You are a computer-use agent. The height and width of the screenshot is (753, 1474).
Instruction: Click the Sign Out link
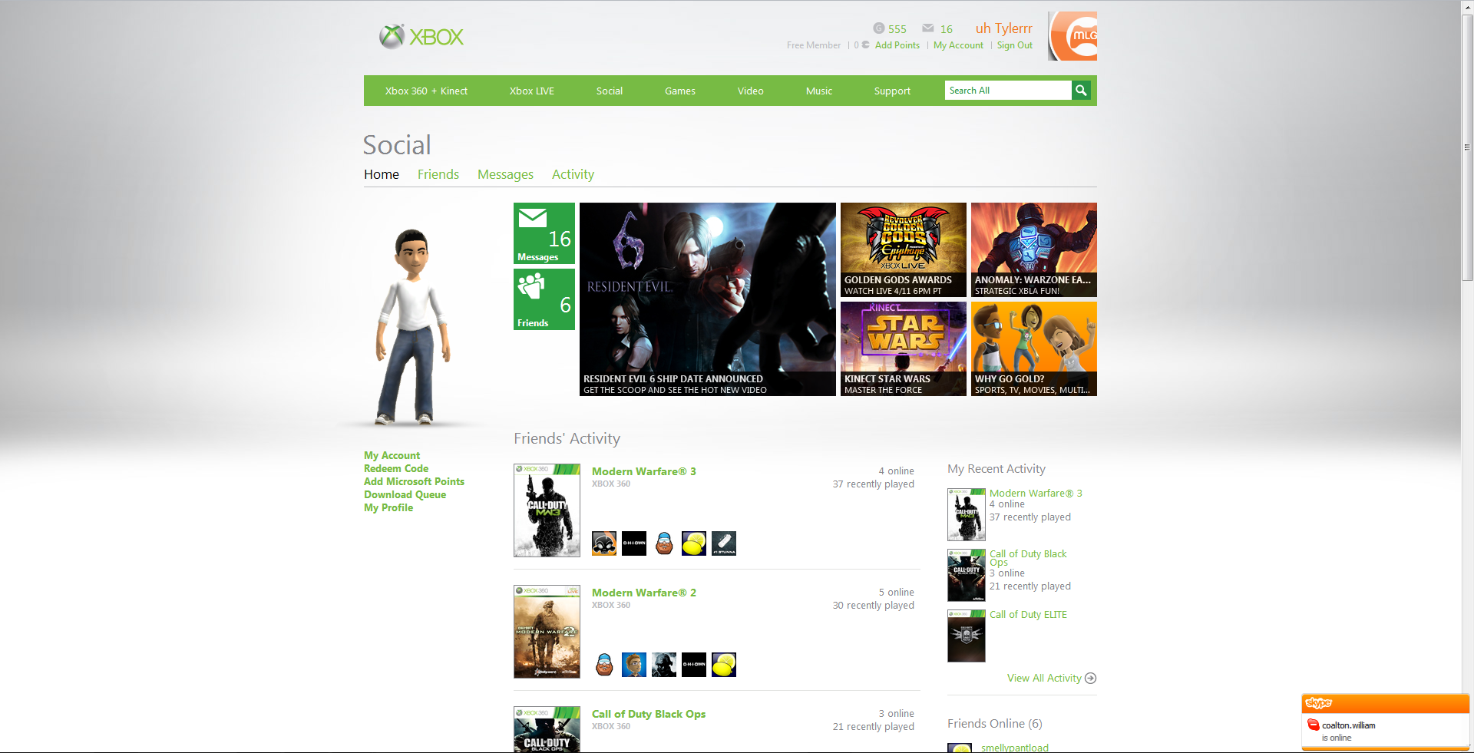pyautogui.click(x=1015, y=45)
